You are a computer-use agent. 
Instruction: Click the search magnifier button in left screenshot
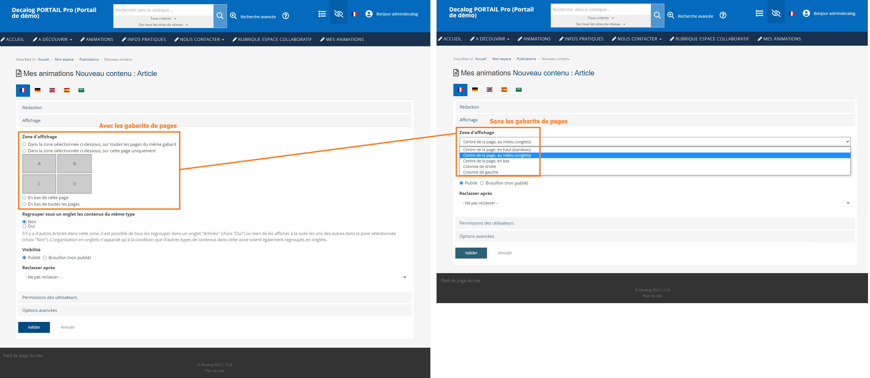pyautogui.click(x=220, y=16)
